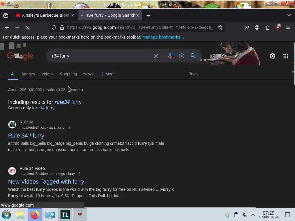Switch to Shopping results tab
This screenshot has height=221, width=295.
click(69, 74)
